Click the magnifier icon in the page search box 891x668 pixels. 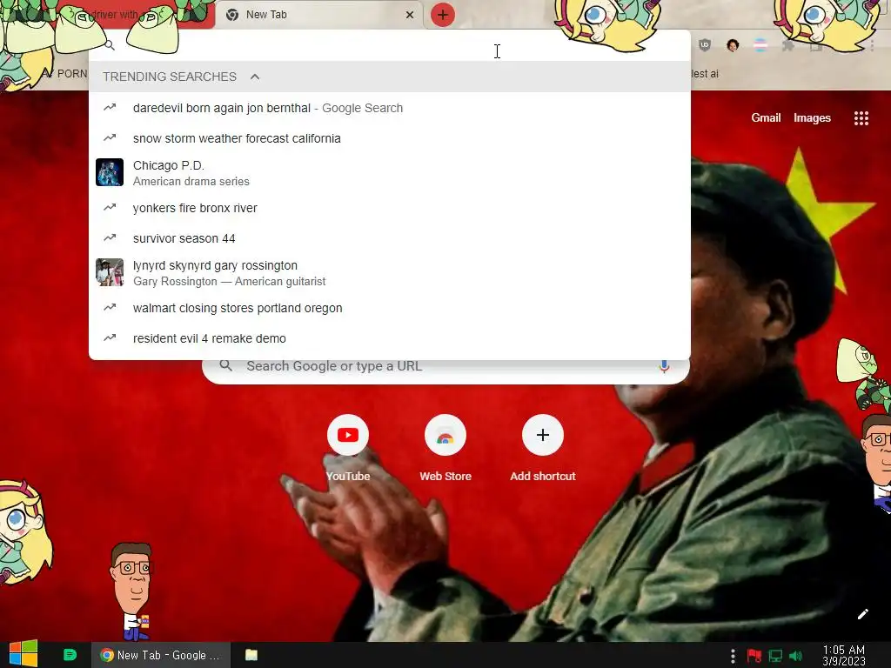[225, 366]
